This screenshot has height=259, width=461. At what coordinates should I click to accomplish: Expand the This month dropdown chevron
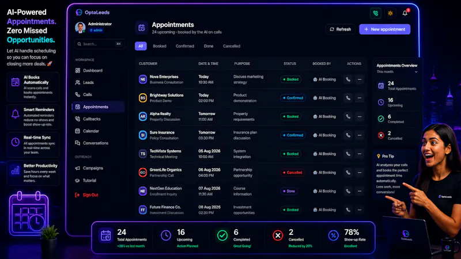click(415, 72)
